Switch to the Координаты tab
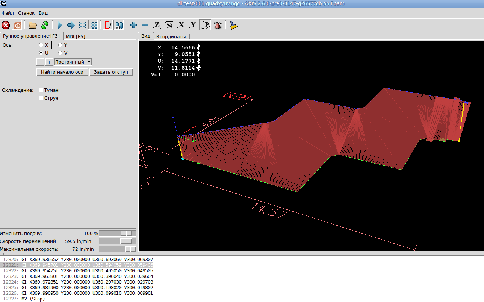Screen dimensions: 484x302 171,36
